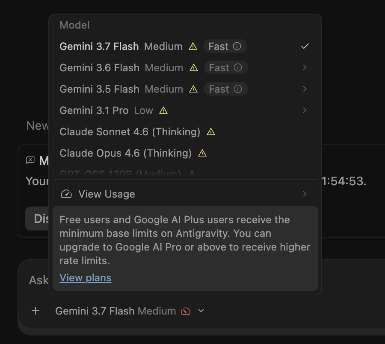Viewport: 385px width, 344px height.
Task: Click warning icon beside Gemini 3.1 Pro
Action: 163,110
